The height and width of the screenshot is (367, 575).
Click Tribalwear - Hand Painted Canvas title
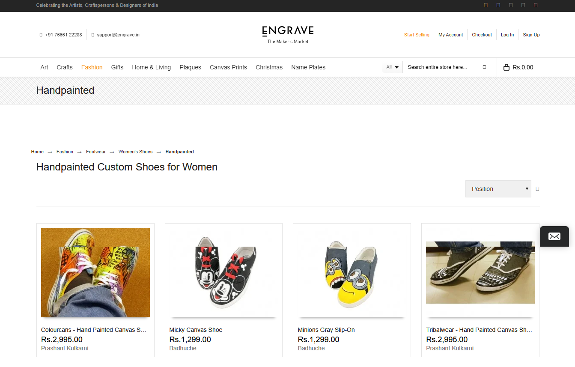[480, 330]
